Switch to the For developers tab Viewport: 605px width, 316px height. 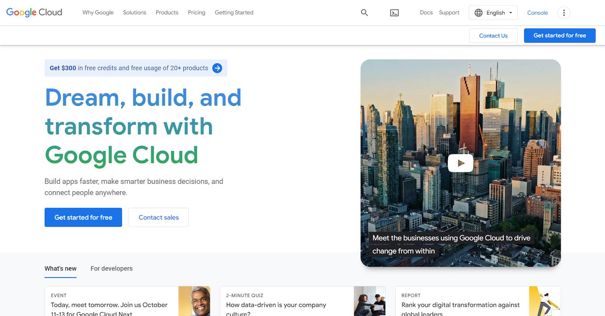click(x=112, y=268)
